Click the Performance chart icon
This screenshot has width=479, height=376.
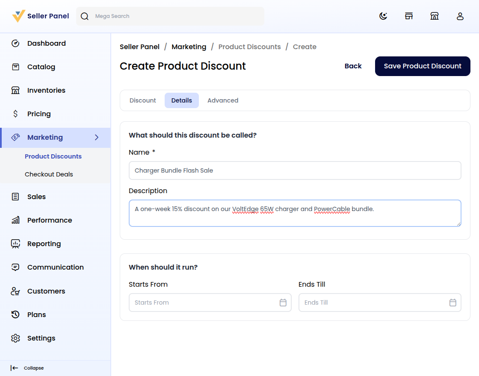pyautogui.click(x=15, y=220)
